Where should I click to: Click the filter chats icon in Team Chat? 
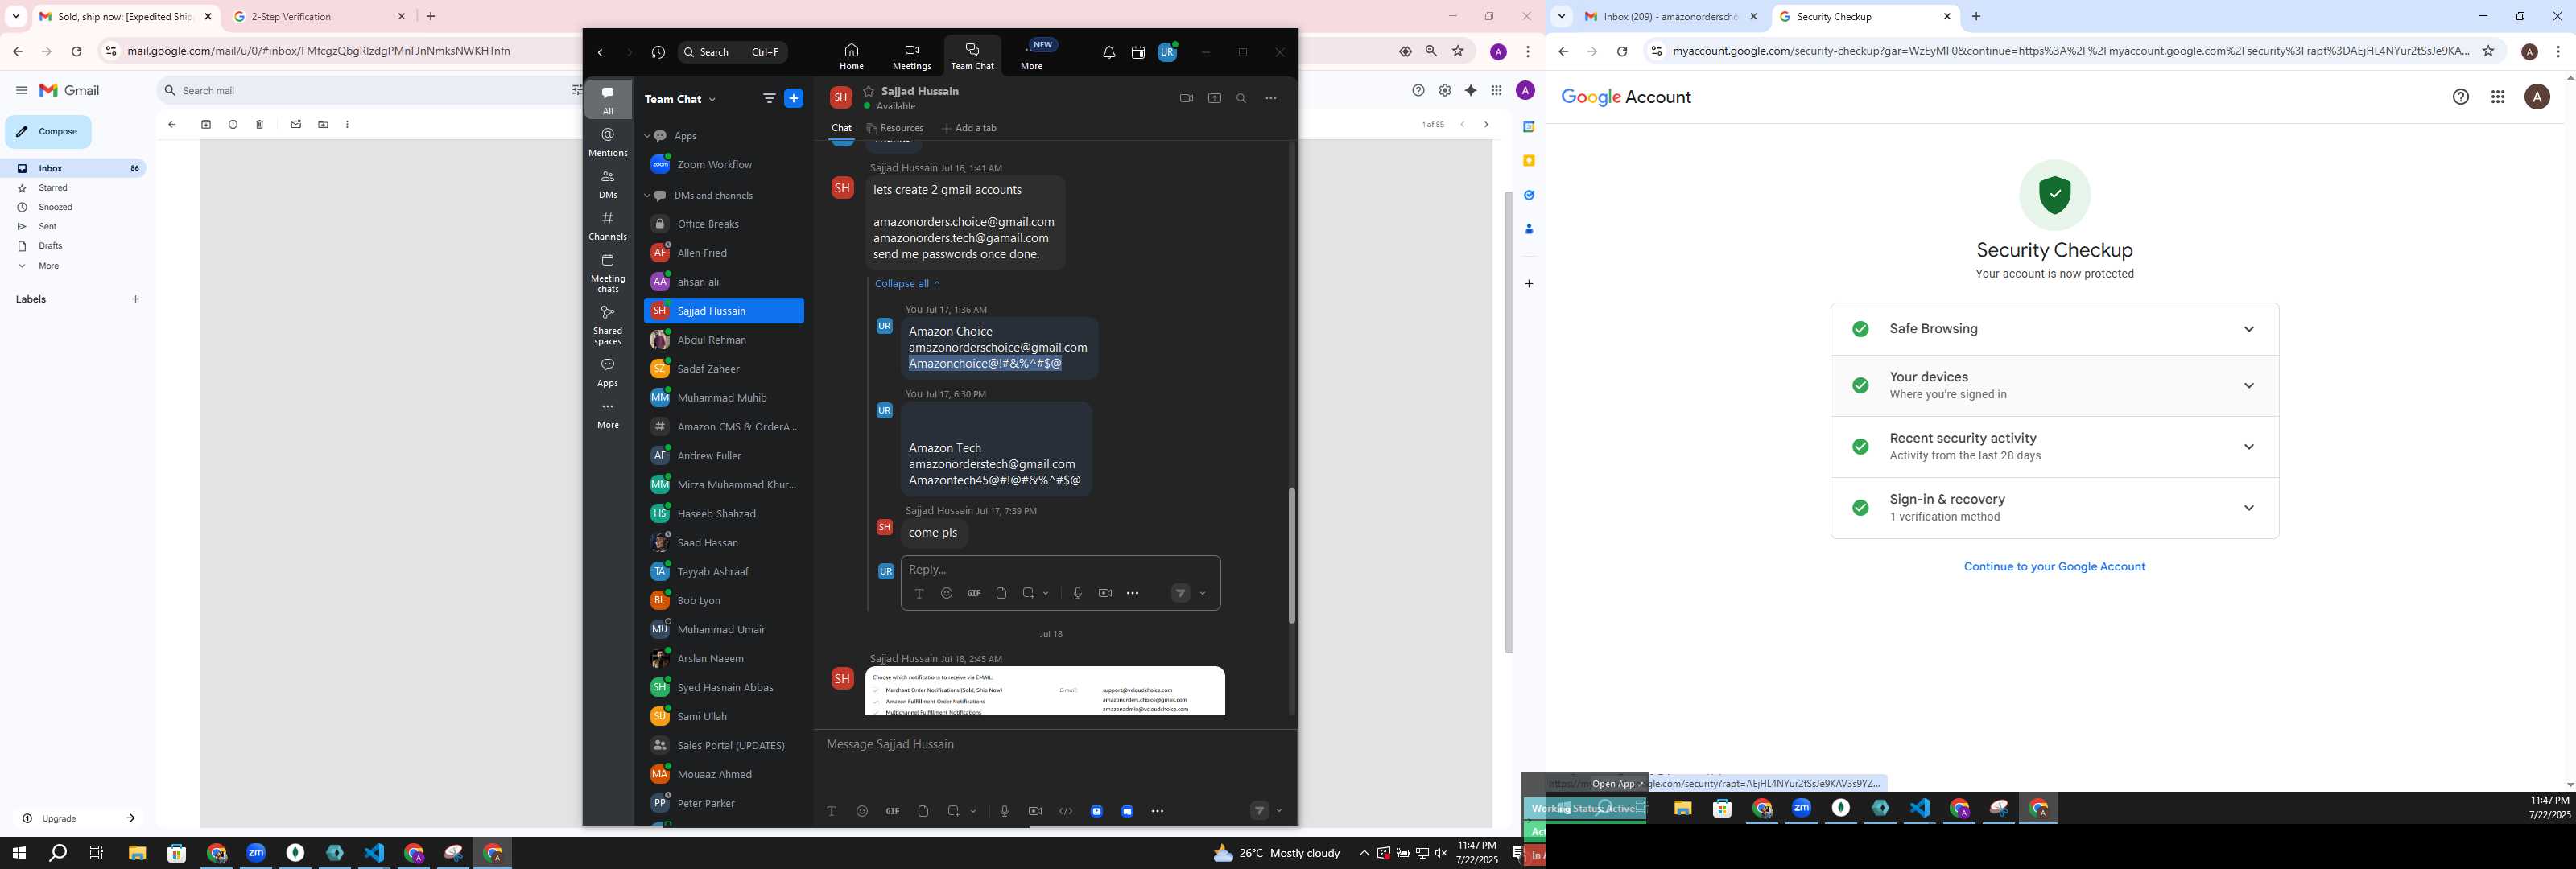tap(769, 99)
